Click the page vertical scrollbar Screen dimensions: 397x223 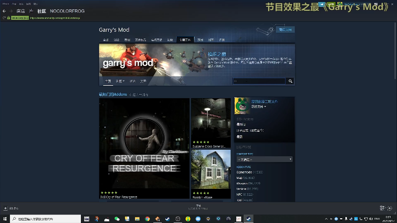tap(395, 51)
